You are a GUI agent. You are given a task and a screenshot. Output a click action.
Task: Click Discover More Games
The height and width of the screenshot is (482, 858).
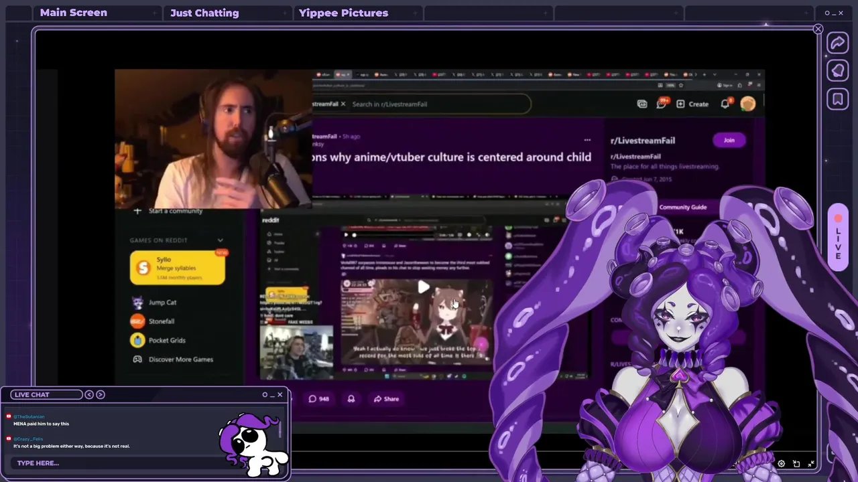pyautogui.click(x=173, y=359)
